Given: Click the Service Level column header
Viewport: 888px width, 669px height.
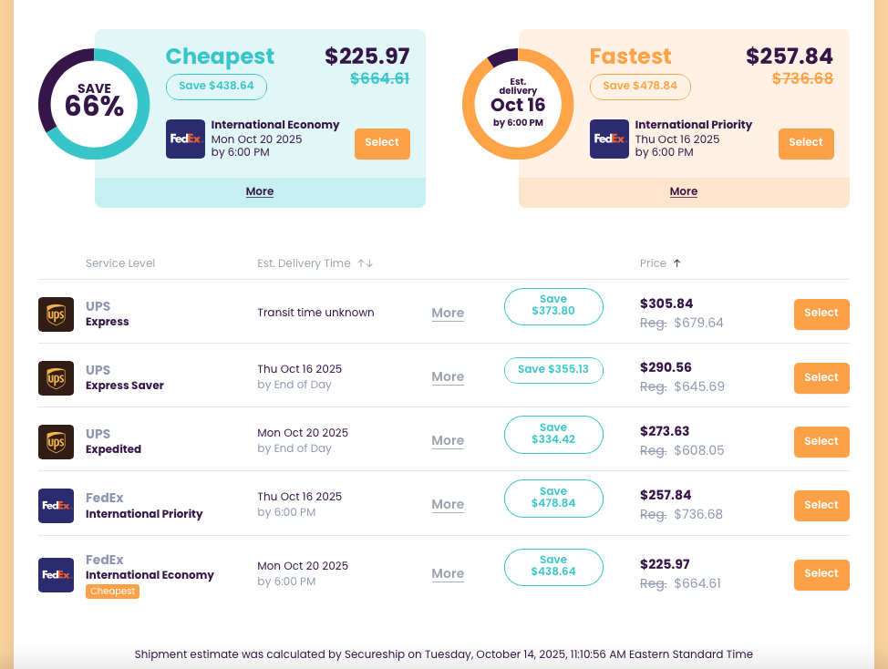Looking at the screenshot, I should [120, 263].
